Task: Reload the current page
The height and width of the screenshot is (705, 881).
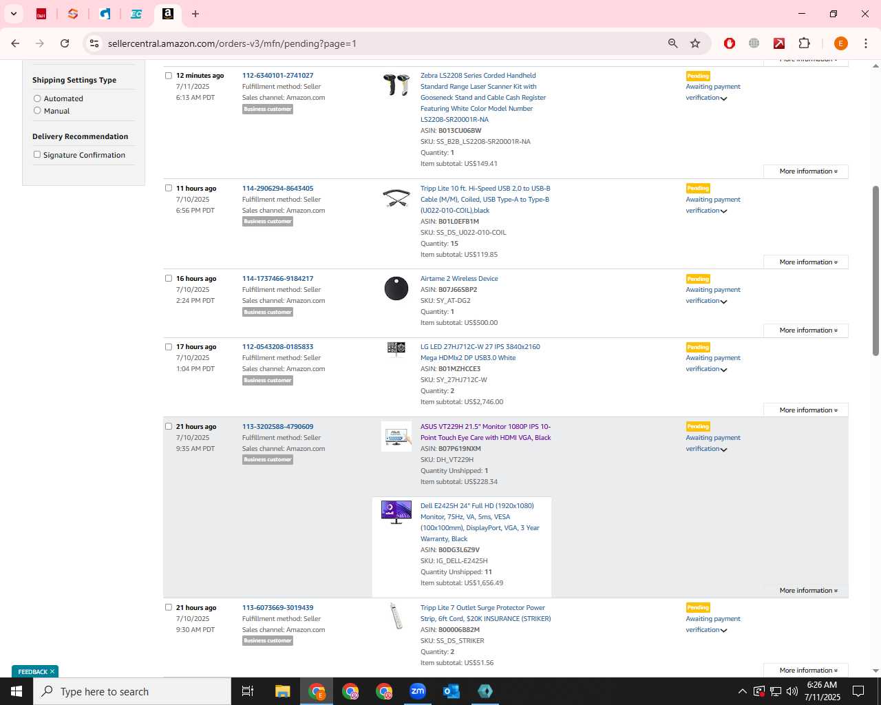Action: [65, 43]
